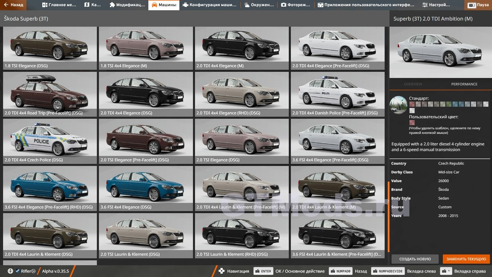The height and width of the screenshot is (277, 492).
Task: Select the Машины vehicles tab
Action: 164,5
